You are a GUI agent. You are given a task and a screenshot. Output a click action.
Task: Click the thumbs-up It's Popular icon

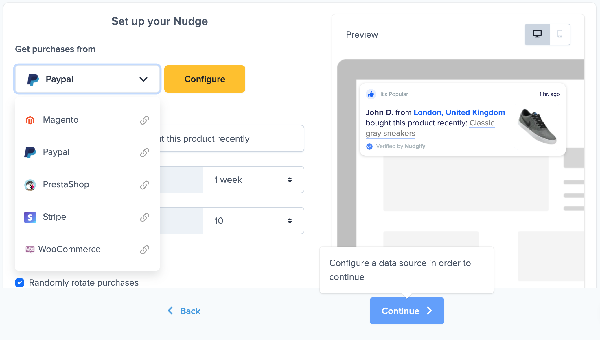point(371,94)
